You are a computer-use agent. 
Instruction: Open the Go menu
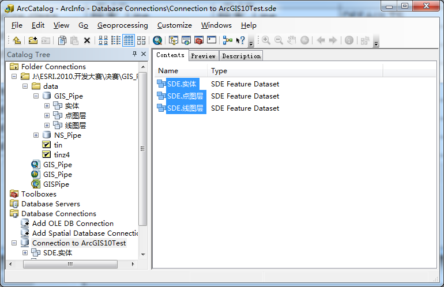click(83, 25)
